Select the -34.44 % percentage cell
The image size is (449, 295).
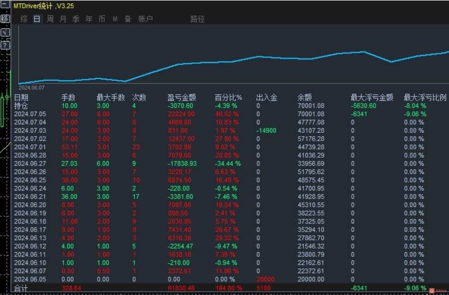[x=228, y=163]
